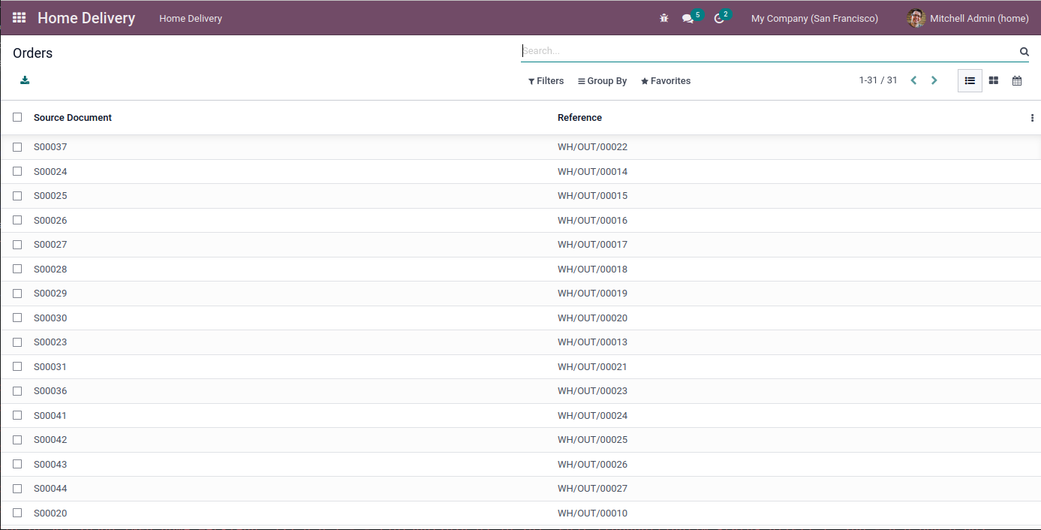Open order row S00044
This screenshot has width=1041, height=530.
pyautogui.click(x=521, y=489)
